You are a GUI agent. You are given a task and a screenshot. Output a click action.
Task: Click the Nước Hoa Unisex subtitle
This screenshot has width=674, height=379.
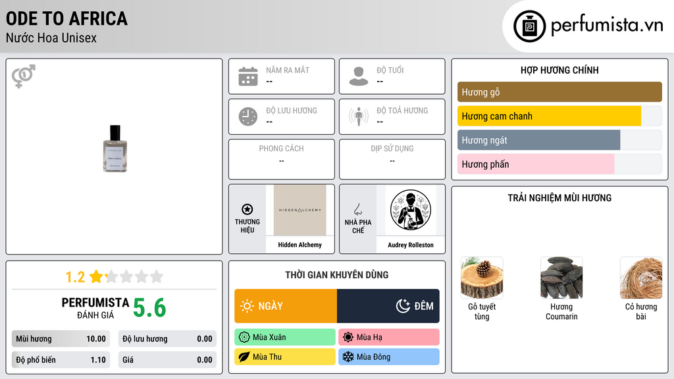click(51, 38)
